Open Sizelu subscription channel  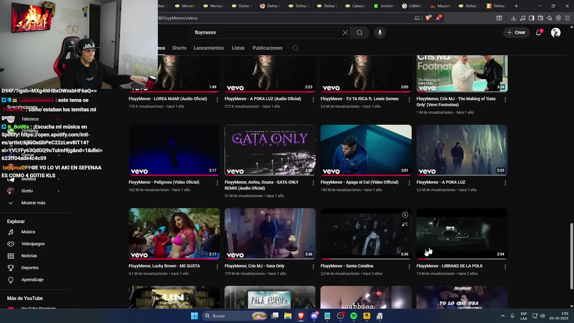27,191
